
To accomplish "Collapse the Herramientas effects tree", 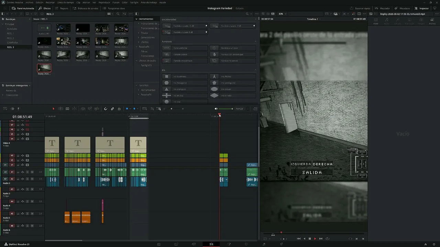I will pyautogui.click(x=136, y=19).
